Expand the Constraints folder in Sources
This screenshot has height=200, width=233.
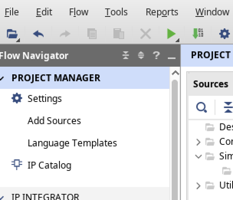198,142
